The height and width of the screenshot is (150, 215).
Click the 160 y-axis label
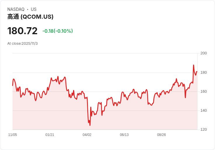click(204, 92)
